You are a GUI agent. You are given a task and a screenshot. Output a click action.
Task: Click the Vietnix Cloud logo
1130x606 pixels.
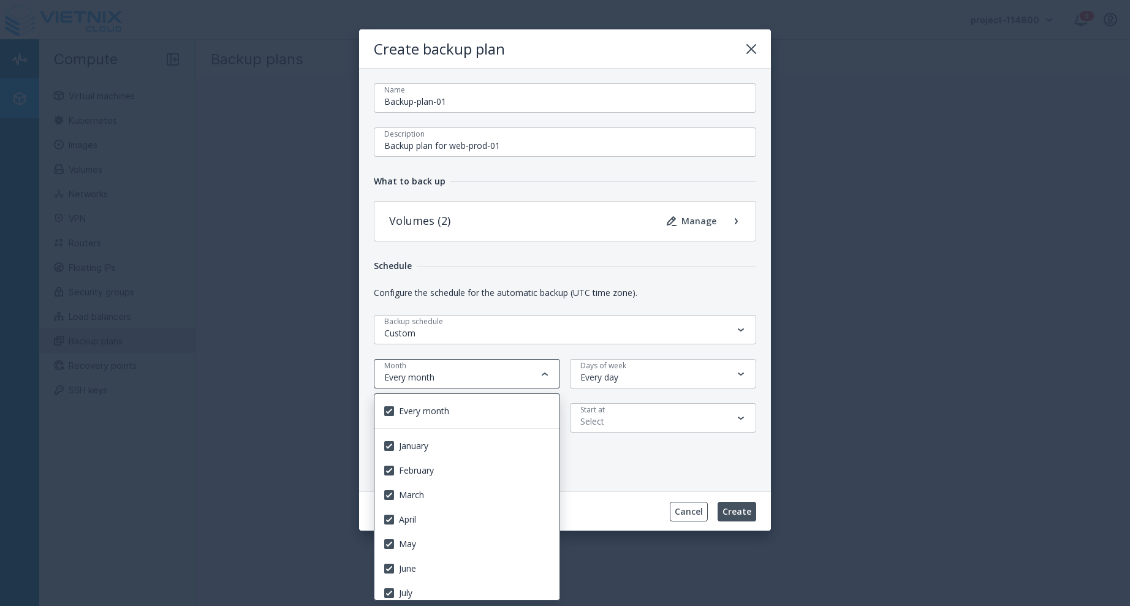tap(64, 20)
